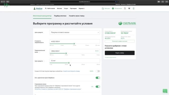The width and height of the screenshot is (169, 95).
Task: Reload the page via the address bar icon
Action: 118,2
